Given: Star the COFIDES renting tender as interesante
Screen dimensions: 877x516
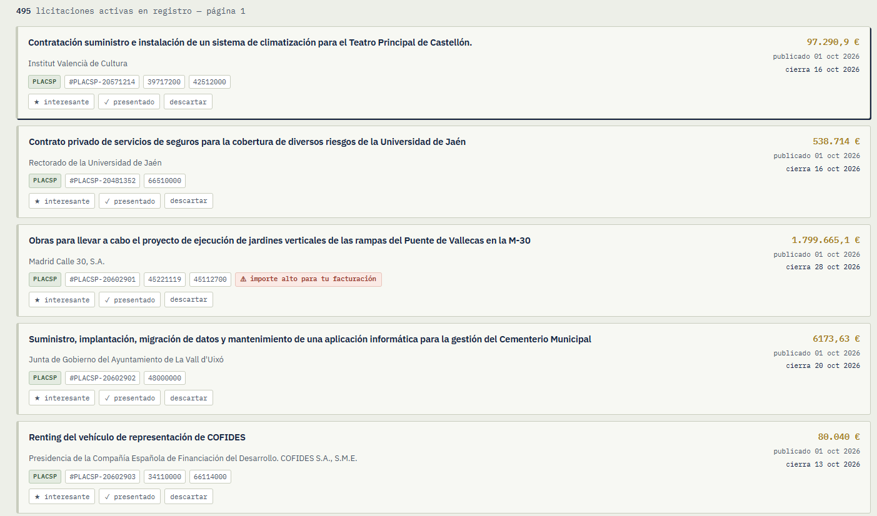Looking at the screenshot, I should tap(62, 497).
